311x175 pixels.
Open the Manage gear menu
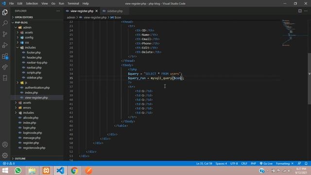pos(5,156)
